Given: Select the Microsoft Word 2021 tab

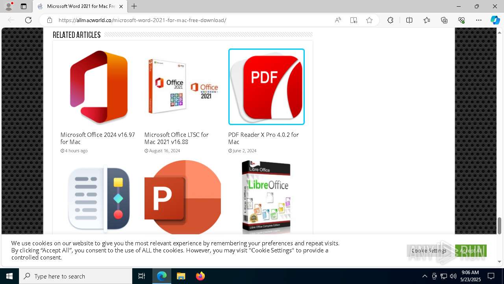Looking at the screenshot, I should click(80, 6).
